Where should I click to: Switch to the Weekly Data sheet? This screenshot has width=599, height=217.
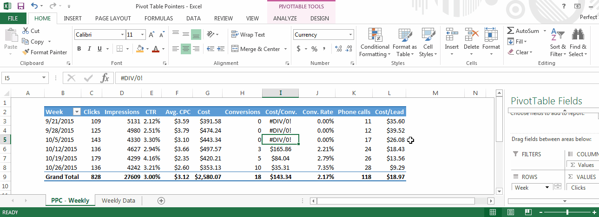pos(118,201)
